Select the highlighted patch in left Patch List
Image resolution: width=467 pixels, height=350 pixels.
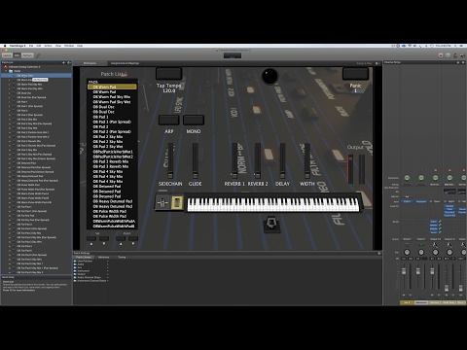point(36,76)
